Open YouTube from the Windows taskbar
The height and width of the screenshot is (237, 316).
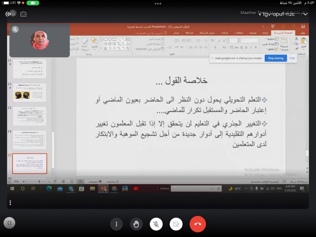tap(136, 189)
